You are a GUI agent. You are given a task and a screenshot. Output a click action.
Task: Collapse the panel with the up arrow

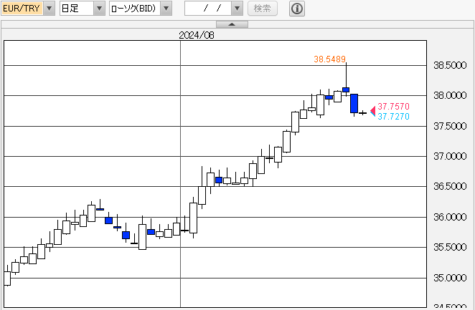[232, 24]
